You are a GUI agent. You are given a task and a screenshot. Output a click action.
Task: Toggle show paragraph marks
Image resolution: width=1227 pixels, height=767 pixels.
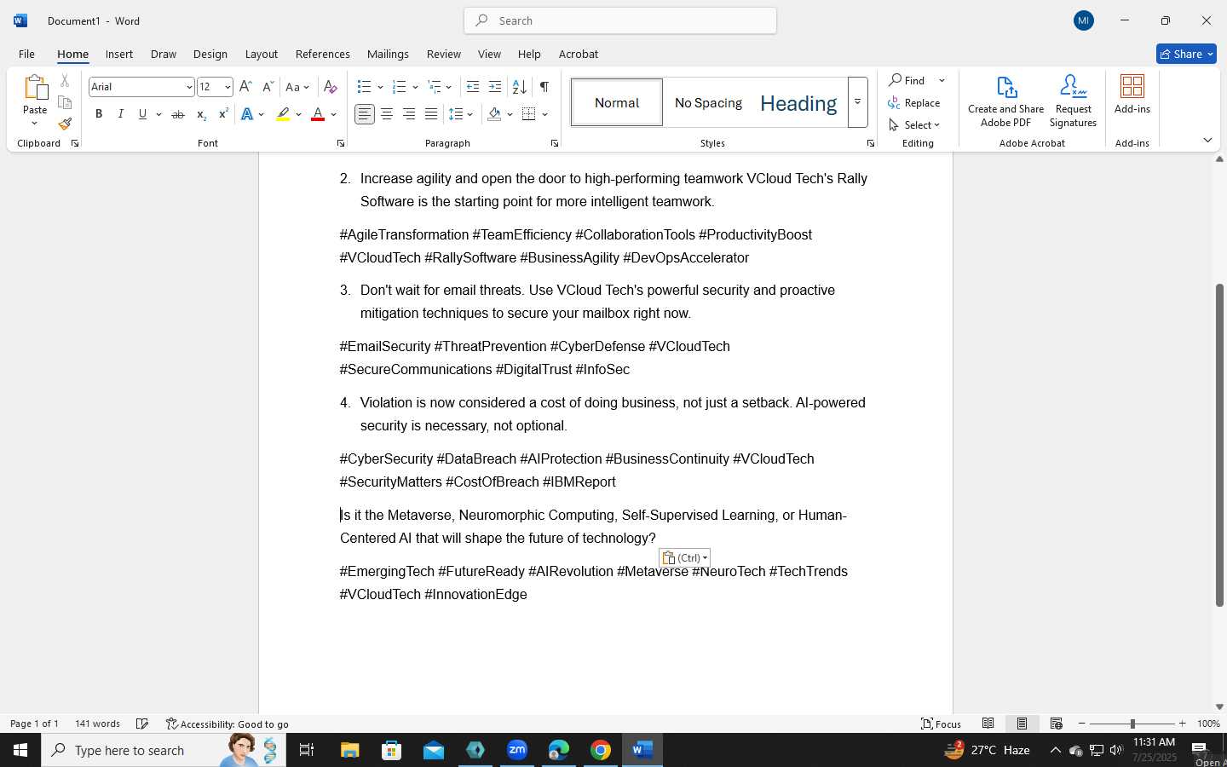pos(544,87)
